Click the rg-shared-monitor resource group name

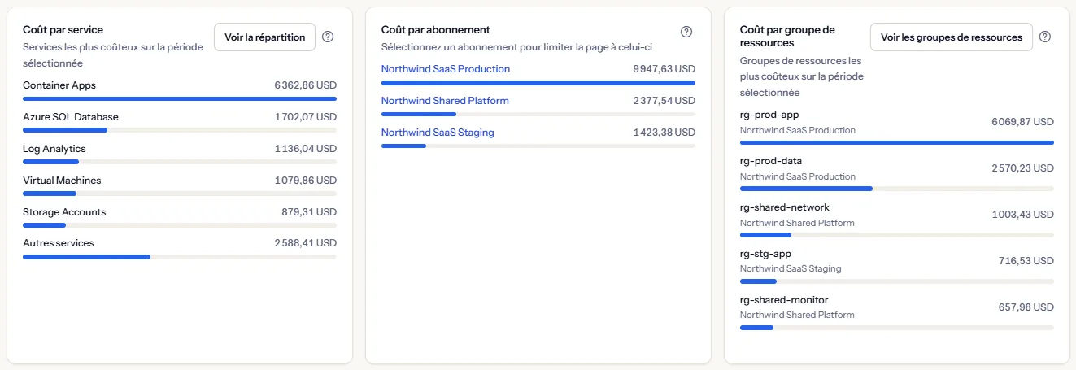[784, 300]
